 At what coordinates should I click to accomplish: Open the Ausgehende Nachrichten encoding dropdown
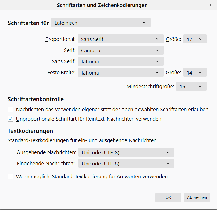(126, 152)
